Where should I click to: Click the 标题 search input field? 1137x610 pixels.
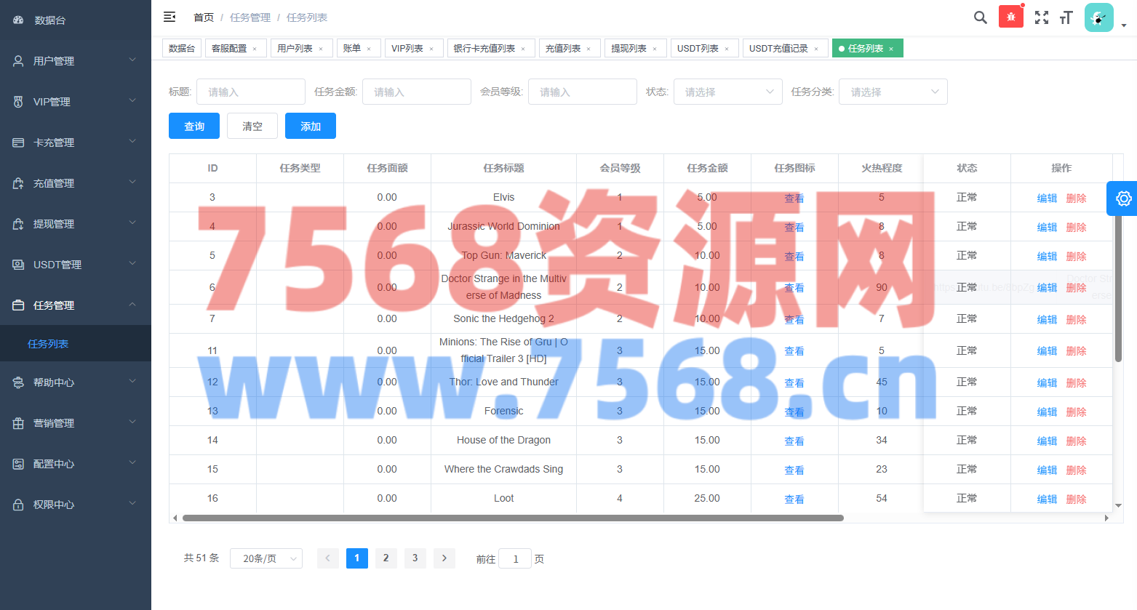click(251, 92)
